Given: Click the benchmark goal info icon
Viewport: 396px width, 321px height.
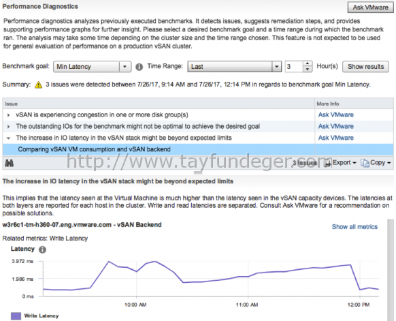Looking at the screenshot, I should click(x=139, y=67).
